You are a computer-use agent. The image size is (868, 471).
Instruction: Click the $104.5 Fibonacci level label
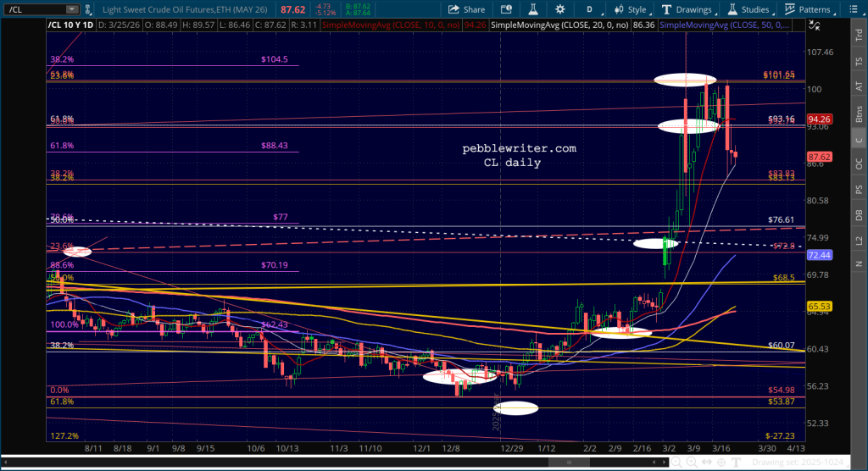tap(275, 59)
